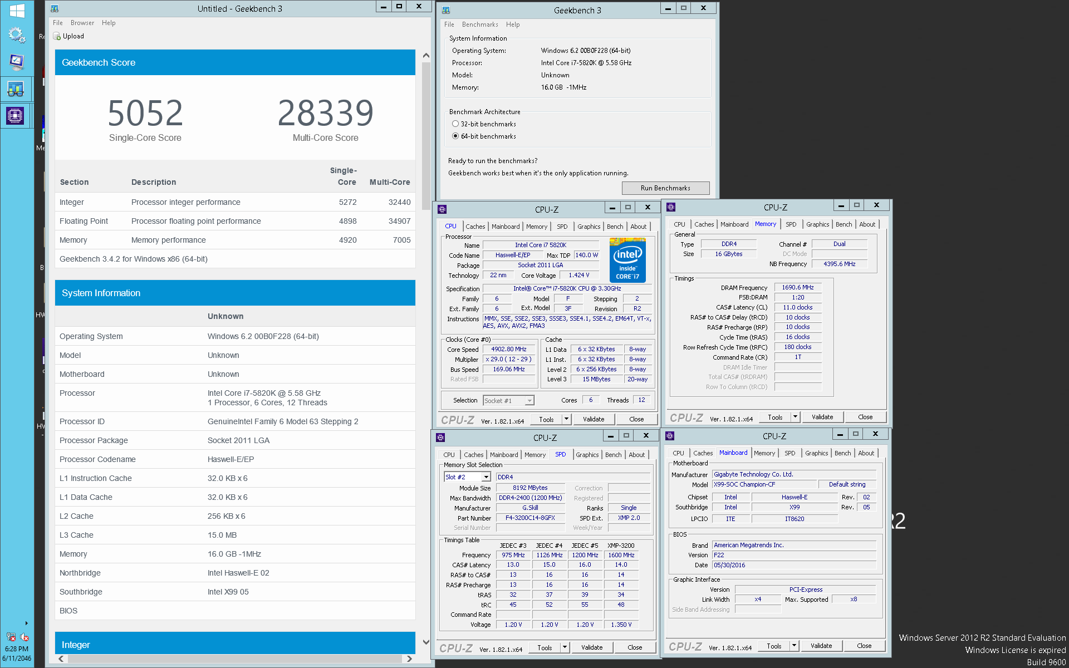The image size is (1069, 668).
Task: Click title icon of CPU-Z window showing CPU tab
Action: (x=442, y=209)
